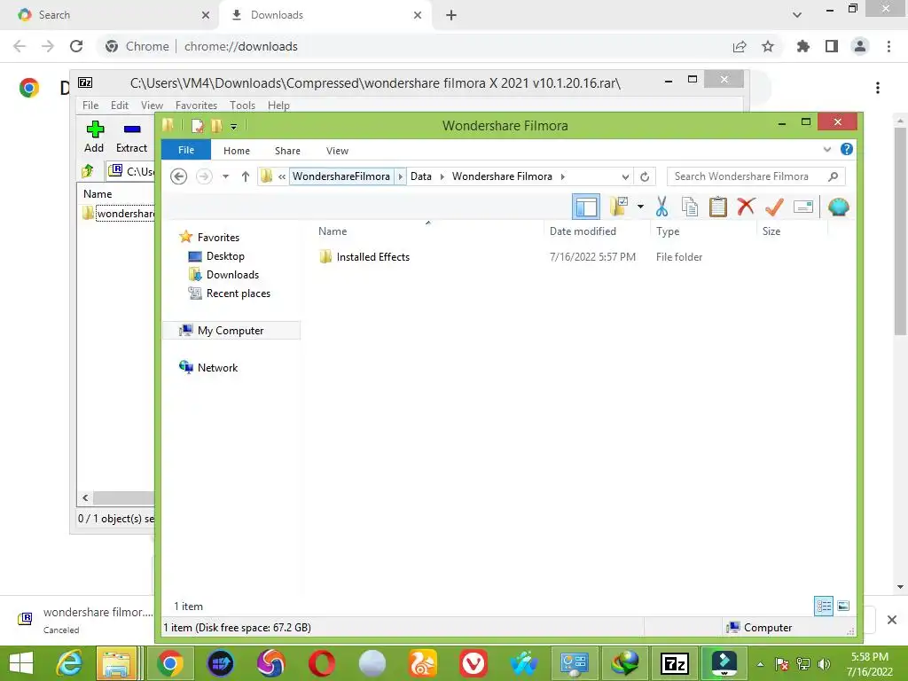Image resolution: width=908 pixels, height=681 pixels.
Task: Refresh the current folder view
Action: 645,176
